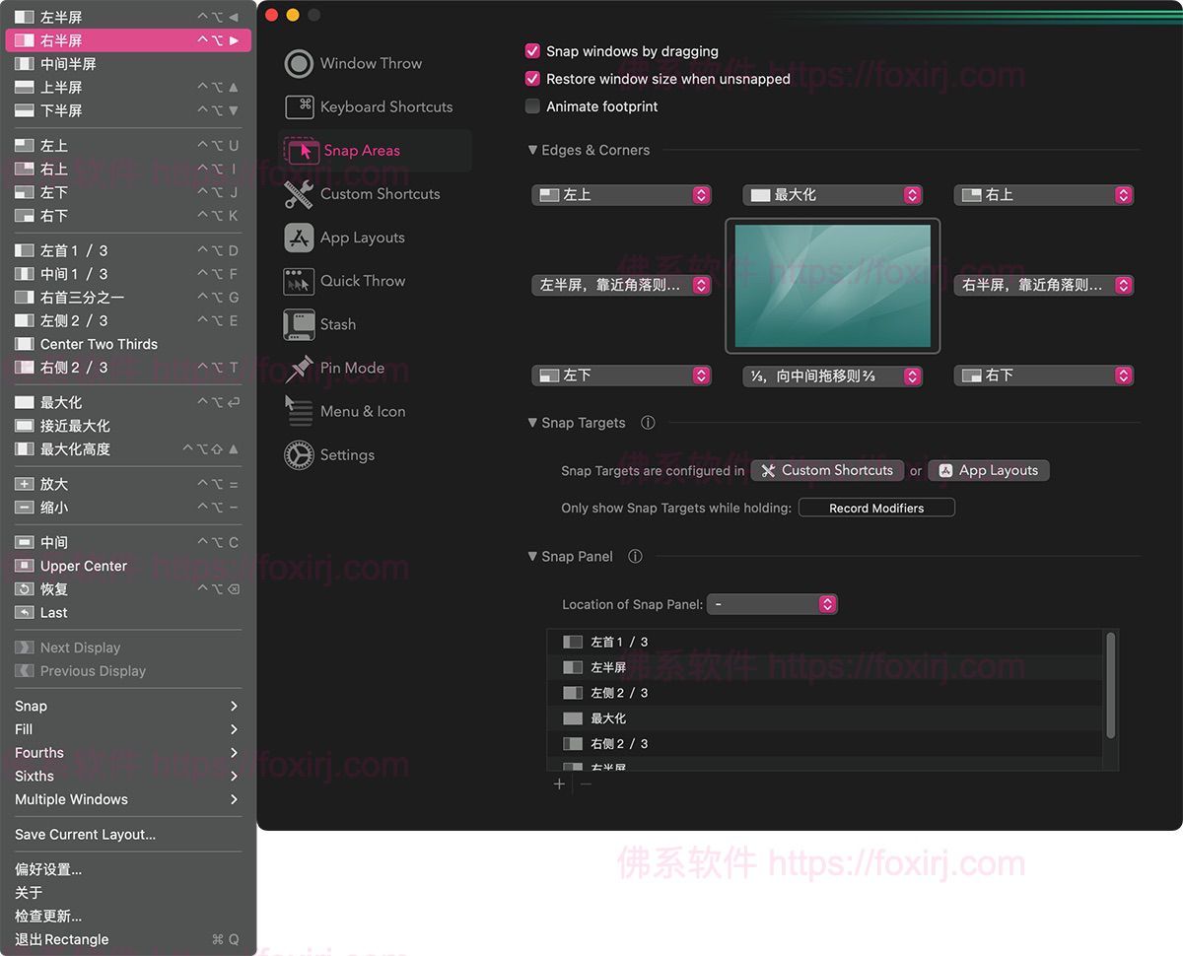The image size is (1183, 956).
Task: Open Custom Shortcuts wrench icon in sidebar
Action: (299, 194)
